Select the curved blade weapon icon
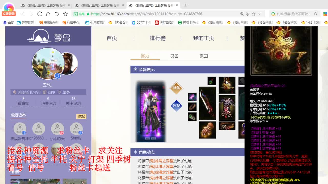Screen dimensions: 328x184 [x=208, y=103]
